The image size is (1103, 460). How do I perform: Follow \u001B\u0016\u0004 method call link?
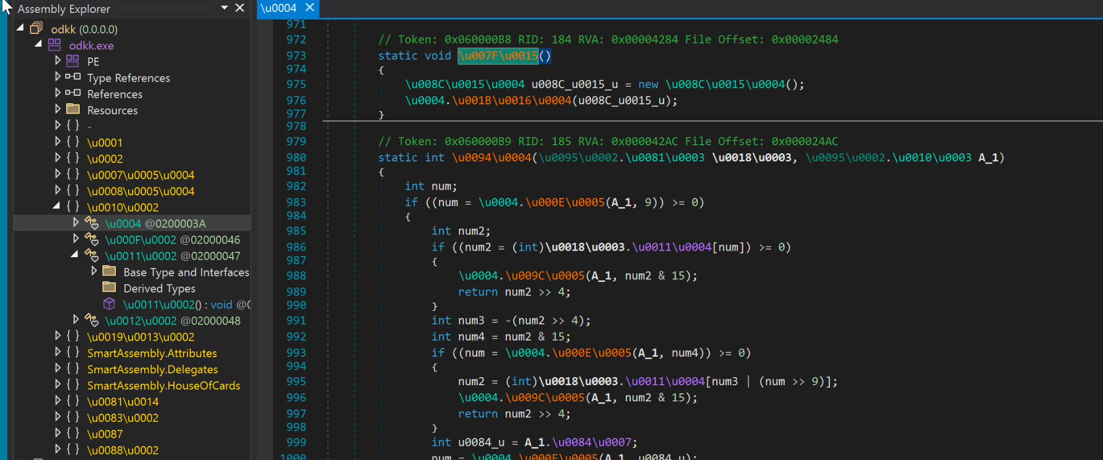(x=512, y=101)
